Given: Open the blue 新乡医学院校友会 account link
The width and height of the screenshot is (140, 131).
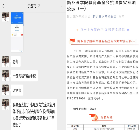Looking at the screenshot, I should point(104,17).
